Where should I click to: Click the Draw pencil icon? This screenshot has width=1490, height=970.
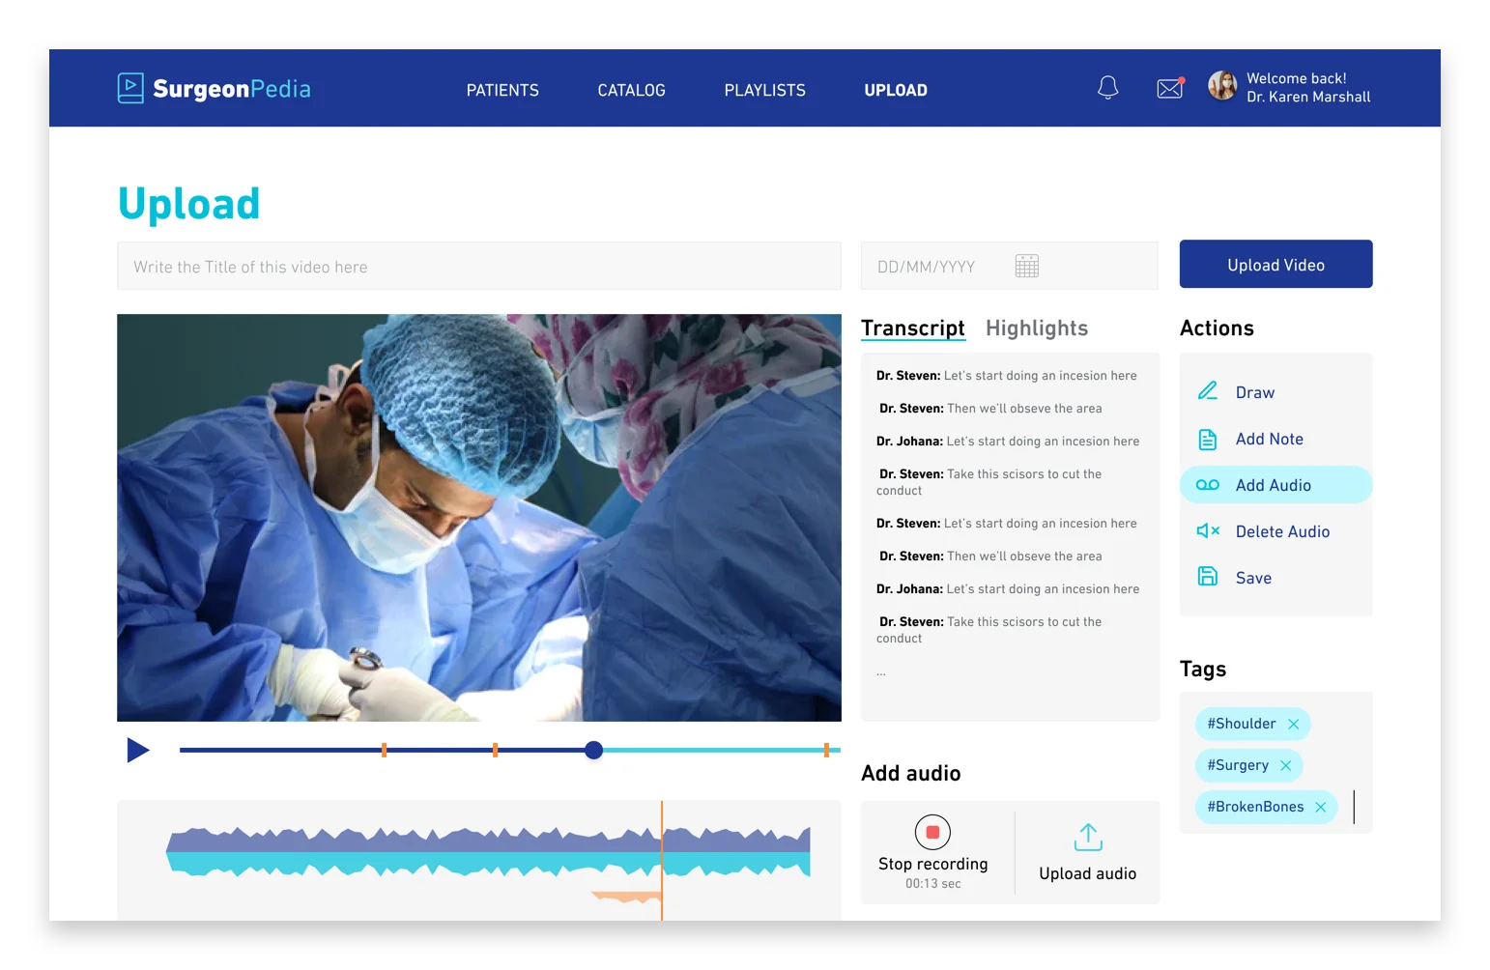[1208, 391]
